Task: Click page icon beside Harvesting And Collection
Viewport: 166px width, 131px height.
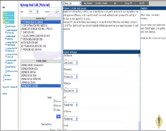Action: [x=6, y=62]
